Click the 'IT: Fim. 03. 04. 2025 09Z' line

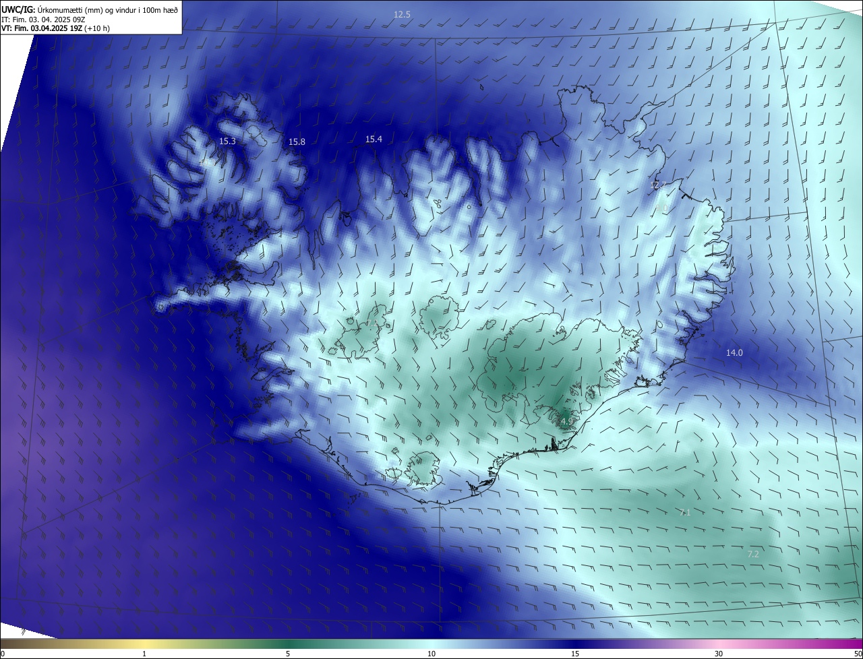point(42,20)
